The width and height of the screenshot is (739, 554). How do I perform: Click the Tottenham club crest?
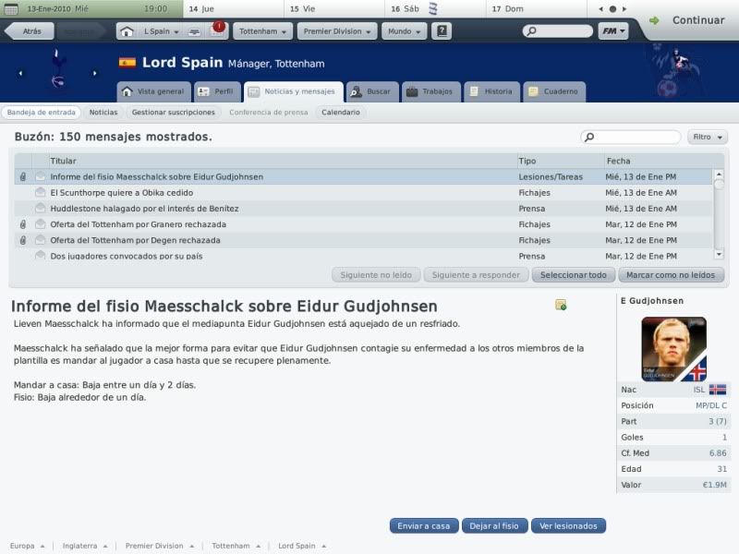coord(57,68)
